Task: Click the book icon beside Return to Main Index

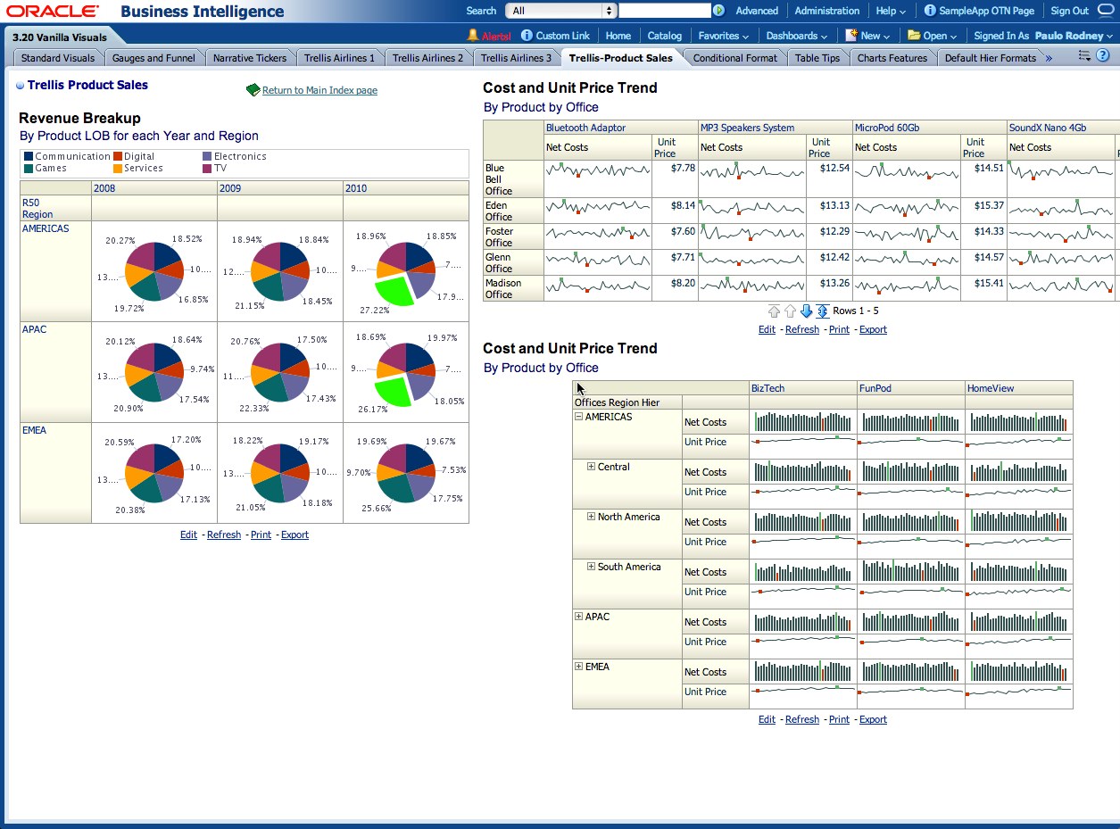Action: (253, 90)
